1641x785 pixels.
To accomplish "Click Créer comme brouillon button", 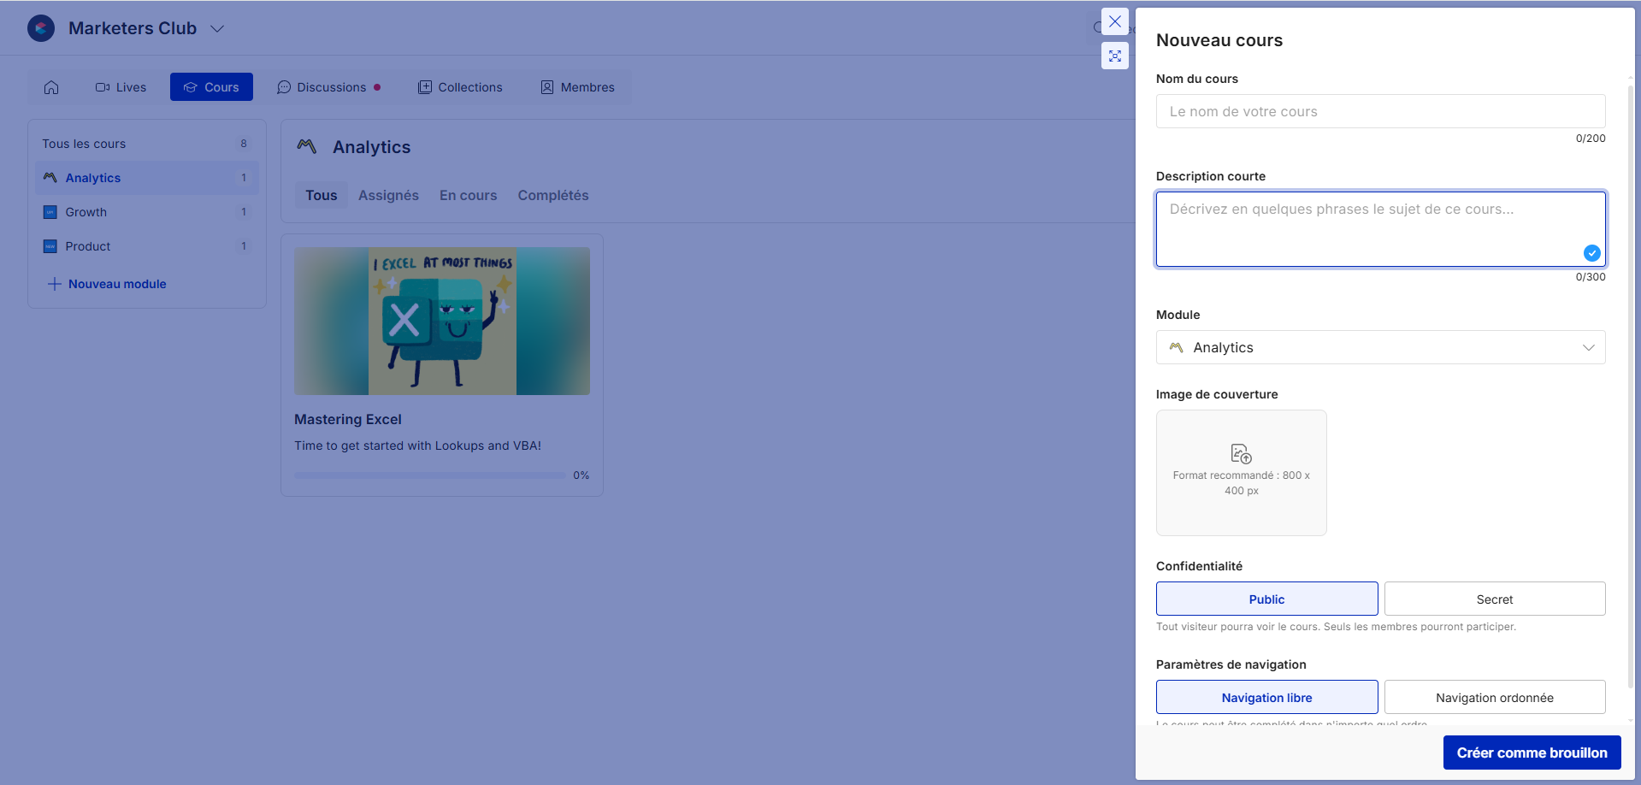I will coord(1532,753).
